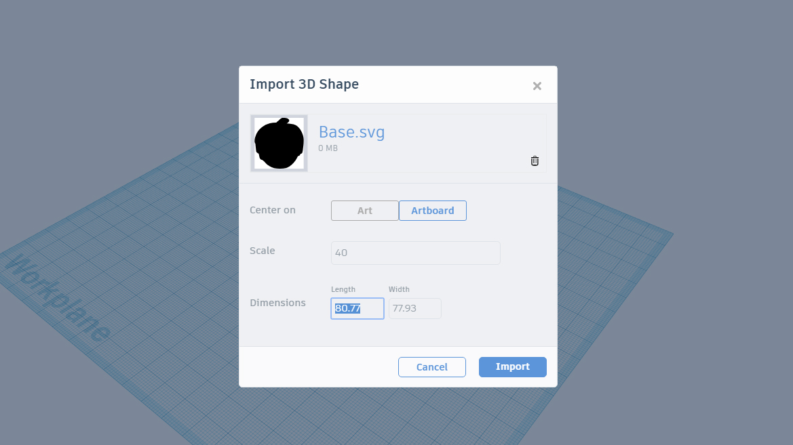The width and height of the screenshot is (793, 445).
Task: Click the Scale input field
Action: point(416,253)
